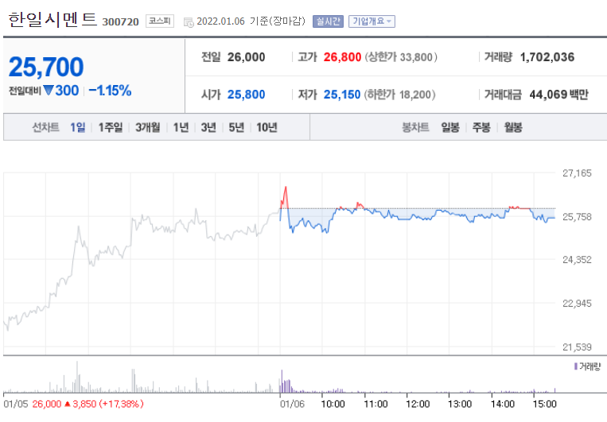Click the calendar icon beside 2022.01.06
Screen dimensions: 607x422
189,22
